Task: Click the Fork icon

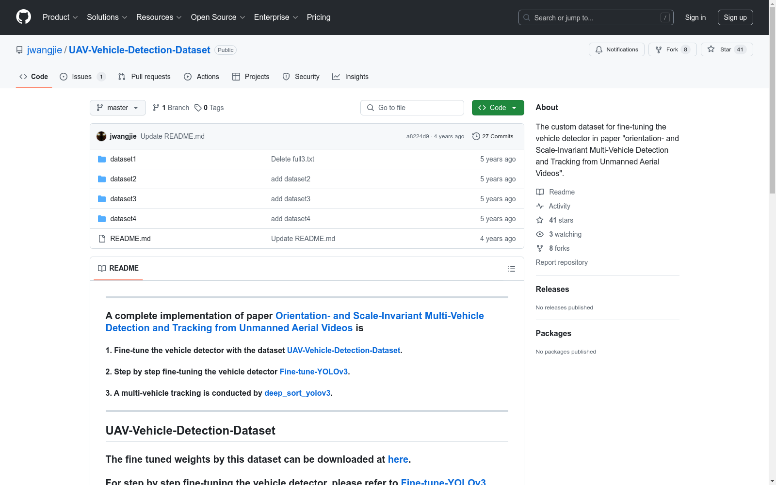Action: 659,49
